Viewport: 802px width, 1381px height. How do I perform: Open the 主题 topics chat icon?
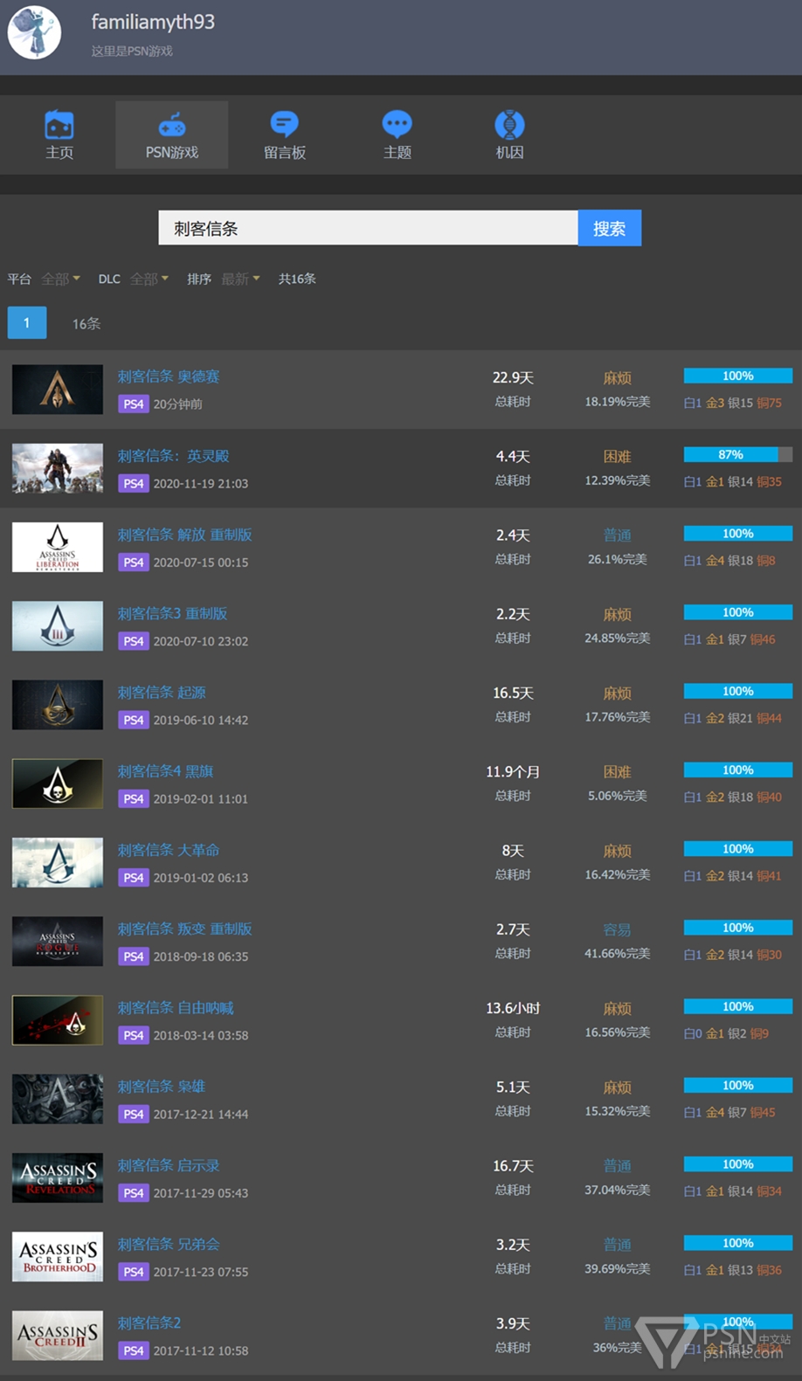coord(397,125)
